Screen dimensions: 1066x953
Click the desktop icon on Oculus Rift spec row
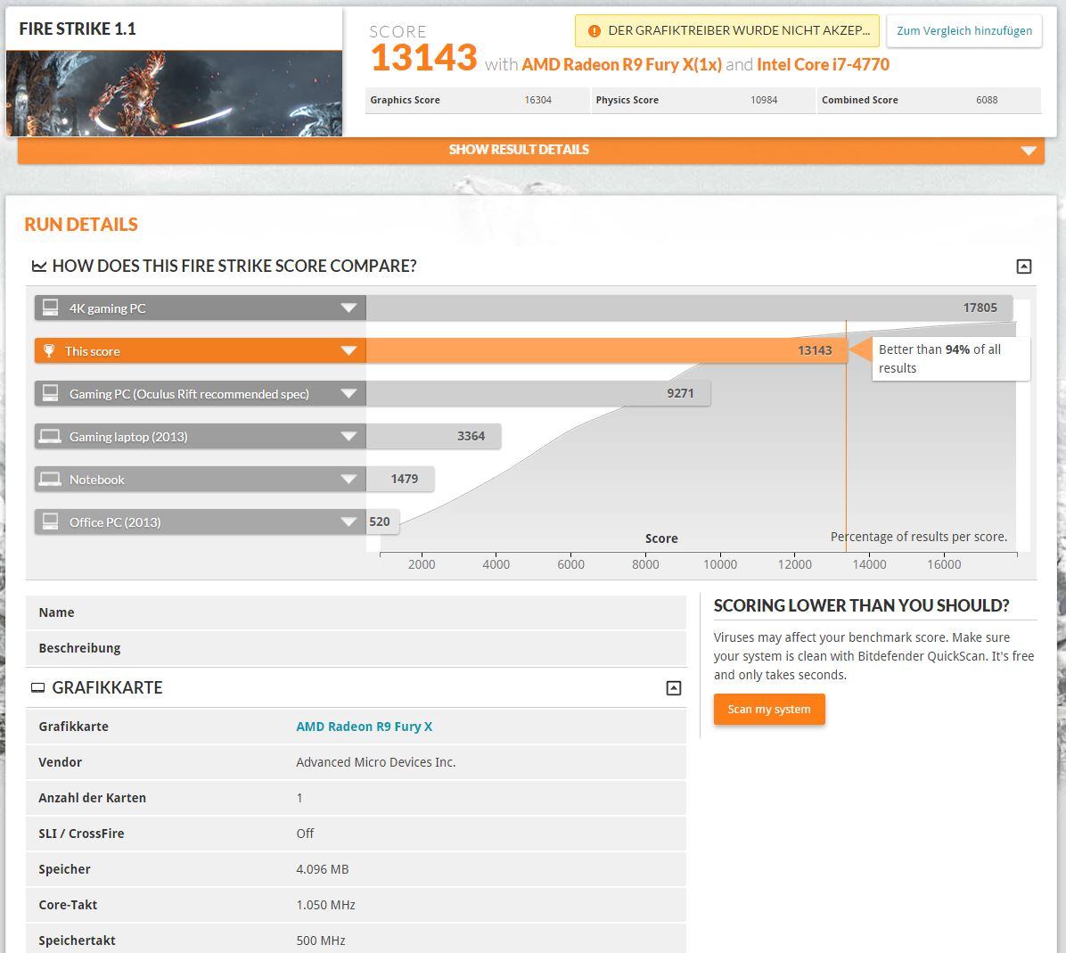[50, 393]
